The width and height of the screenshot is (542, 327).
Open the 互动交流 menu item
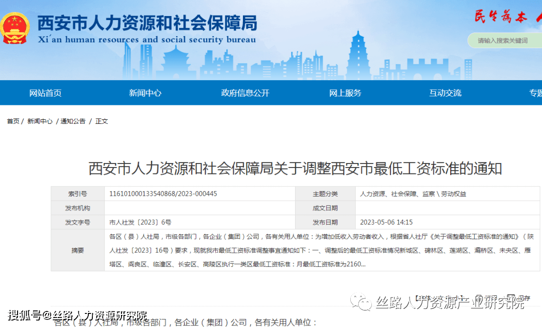445,93
